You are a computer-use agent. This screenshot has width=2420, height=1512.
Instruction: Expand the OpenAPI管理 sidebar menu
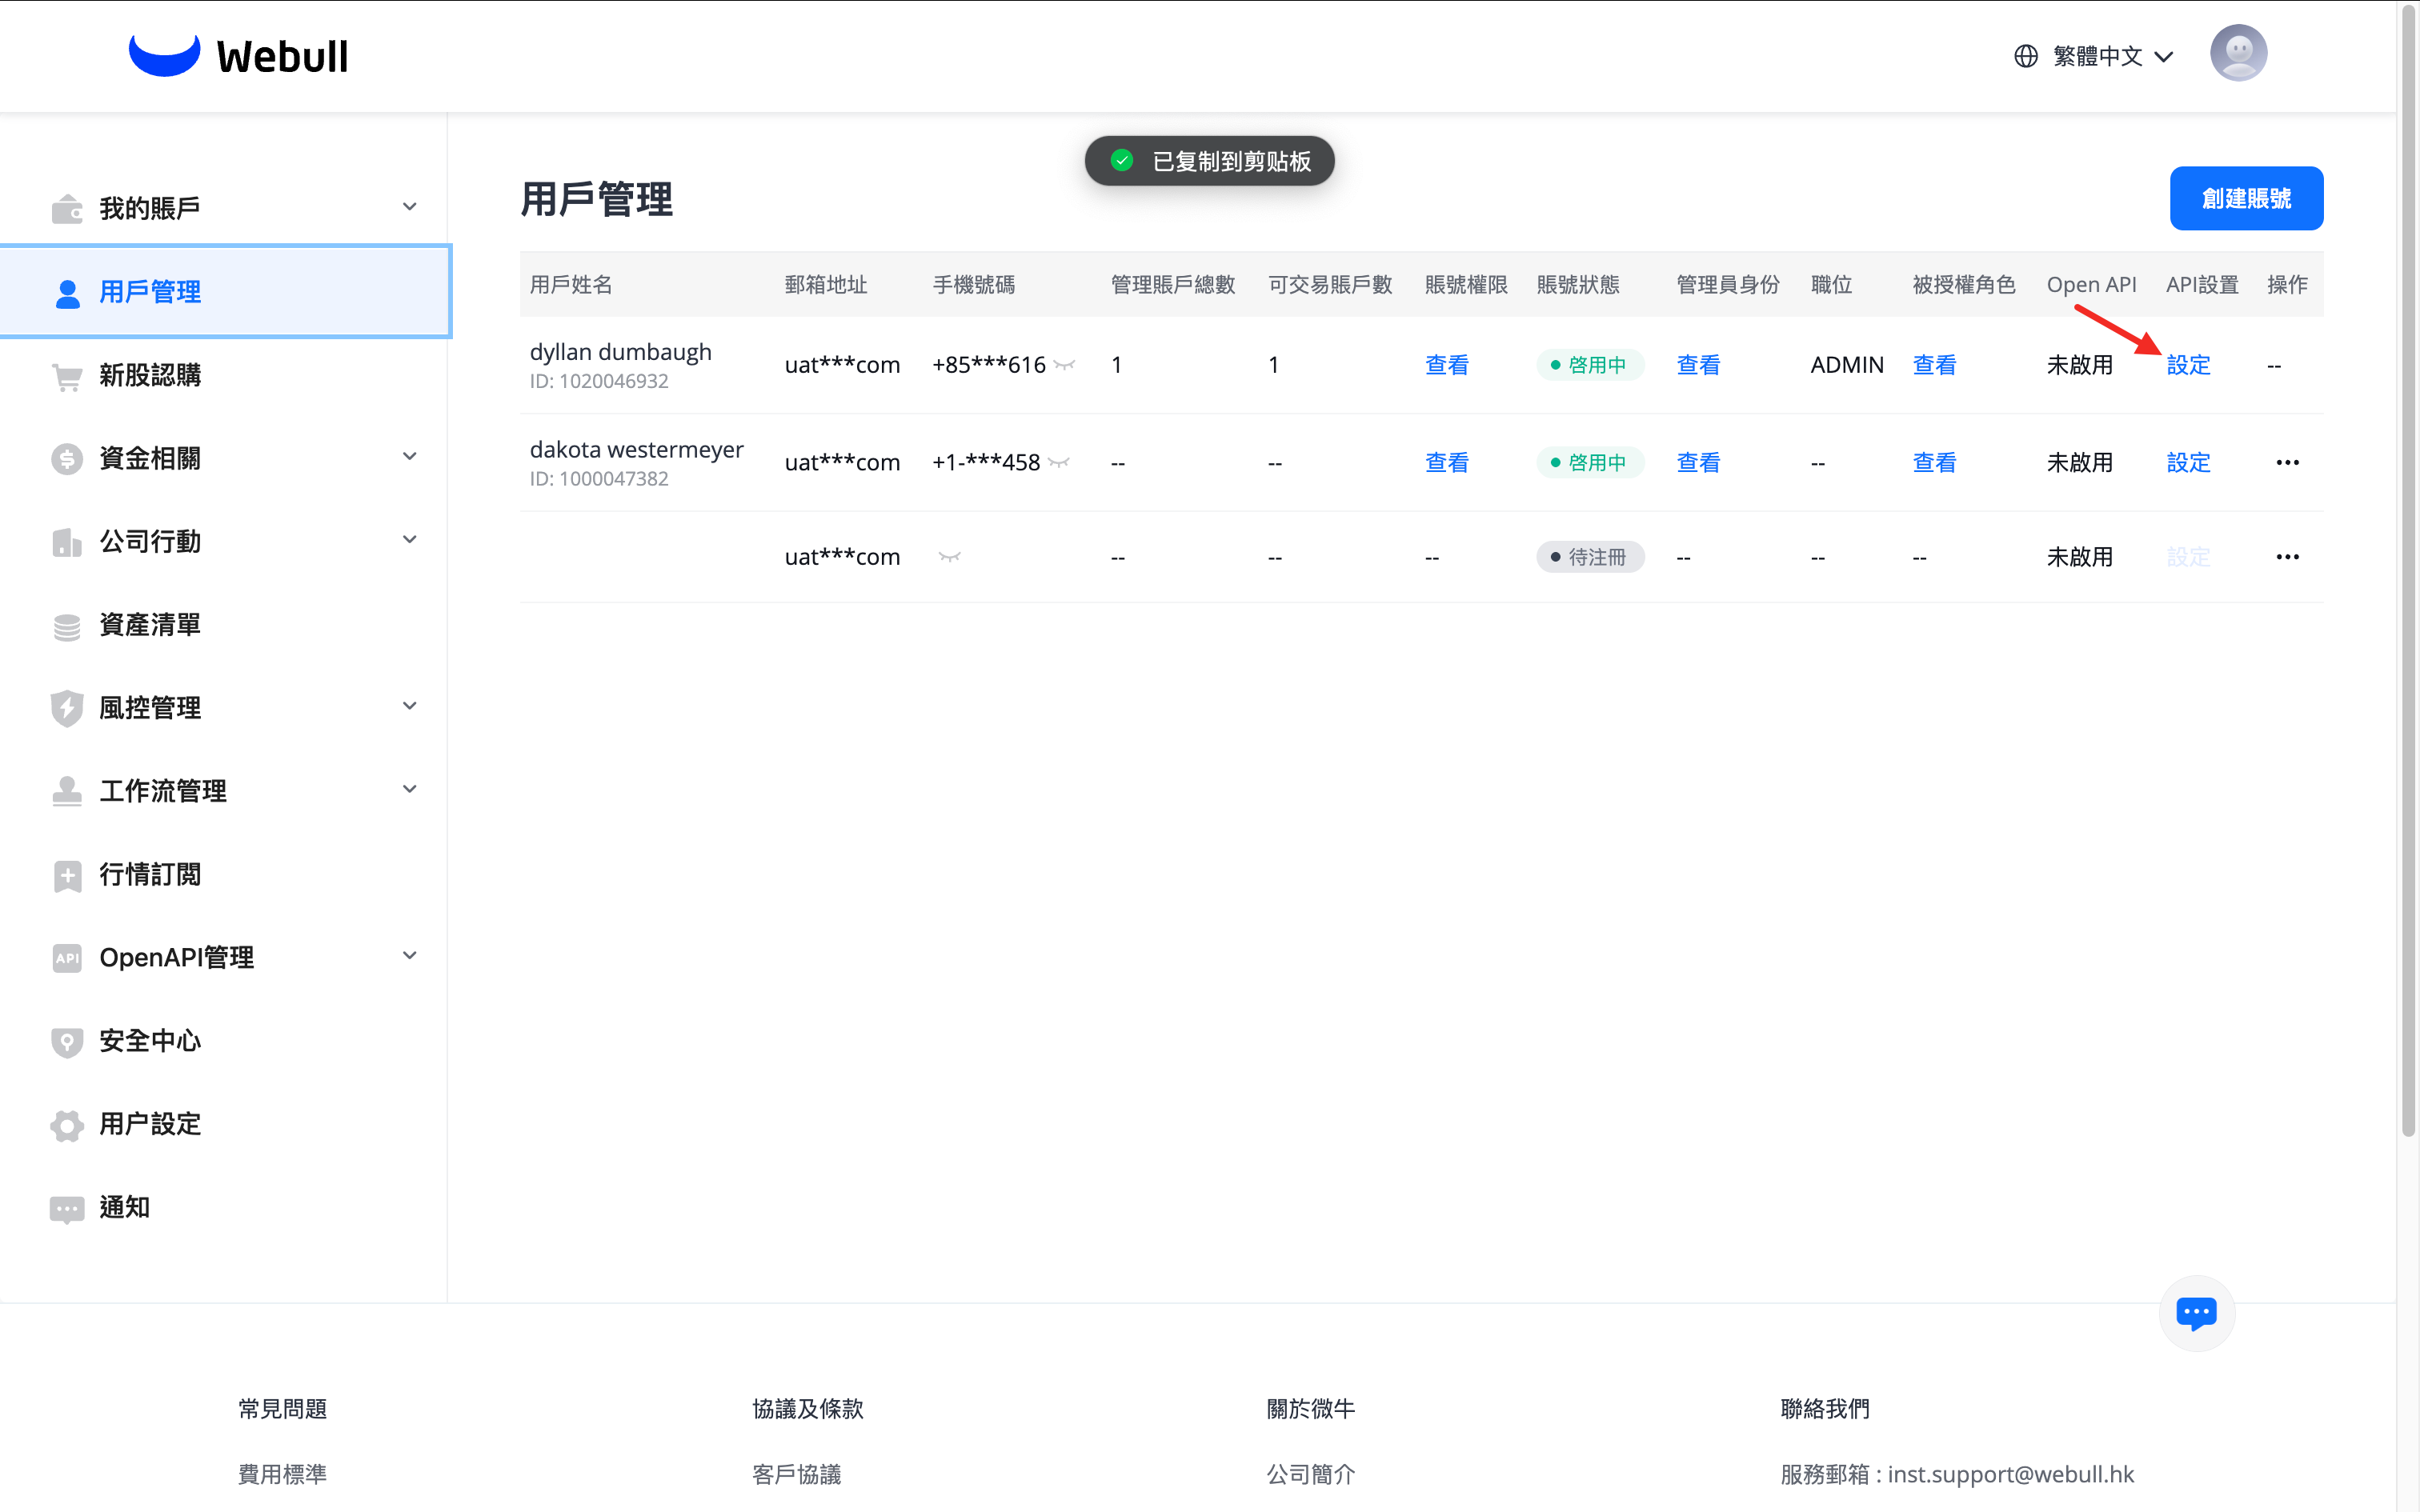409,956
